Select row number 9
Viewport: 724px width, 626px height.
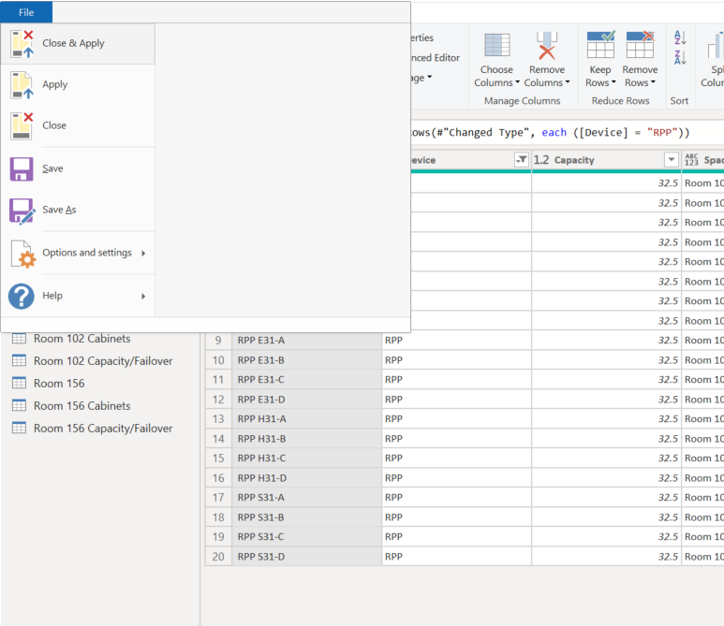point(218,341)
